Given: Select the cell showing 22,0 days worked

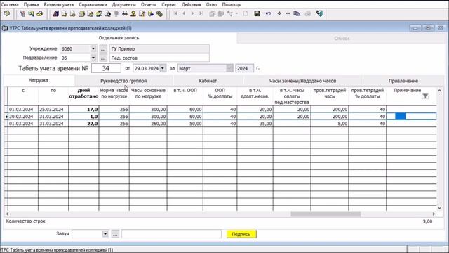Looking at the screenshot, I should (x=83, y=124).
